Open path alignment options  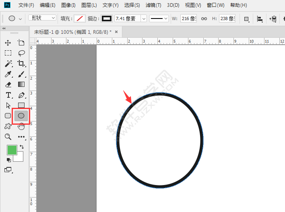(260, 19)
